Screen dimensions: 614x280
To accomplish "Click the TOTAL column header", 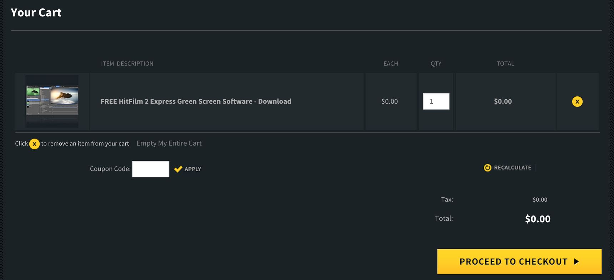I will 505,63.
